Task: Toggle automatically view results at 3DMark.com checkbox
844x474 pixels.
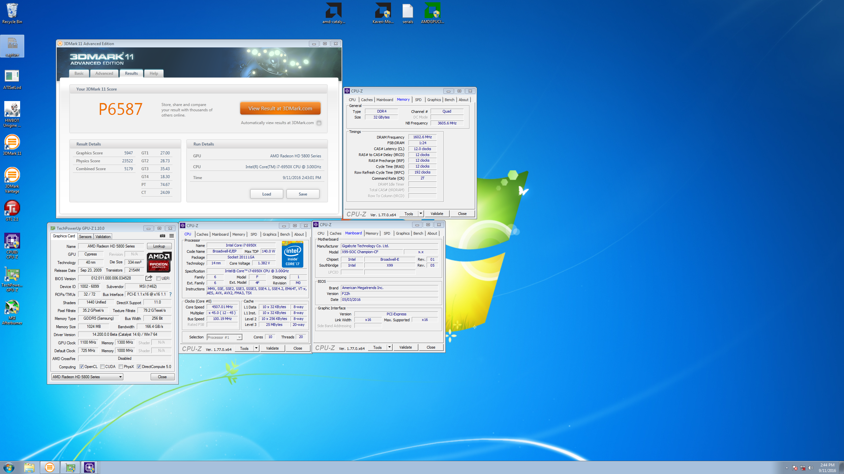Action: pos(319,123)
